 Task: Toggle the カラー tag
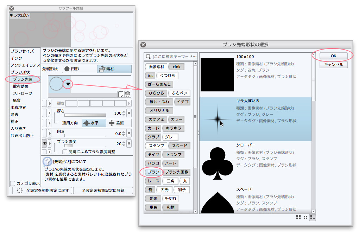tap(177, 119)
